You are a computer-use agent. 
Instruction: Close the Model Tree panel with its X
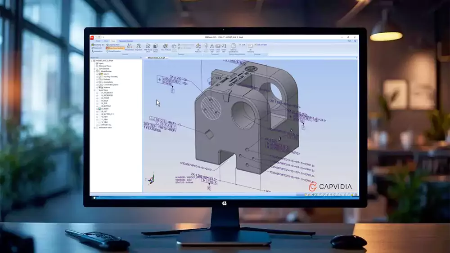pos(140,58)
